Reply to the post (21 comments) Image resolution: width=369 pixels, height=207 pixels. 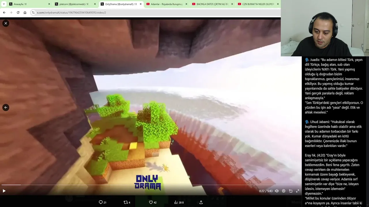click(102, 202)
